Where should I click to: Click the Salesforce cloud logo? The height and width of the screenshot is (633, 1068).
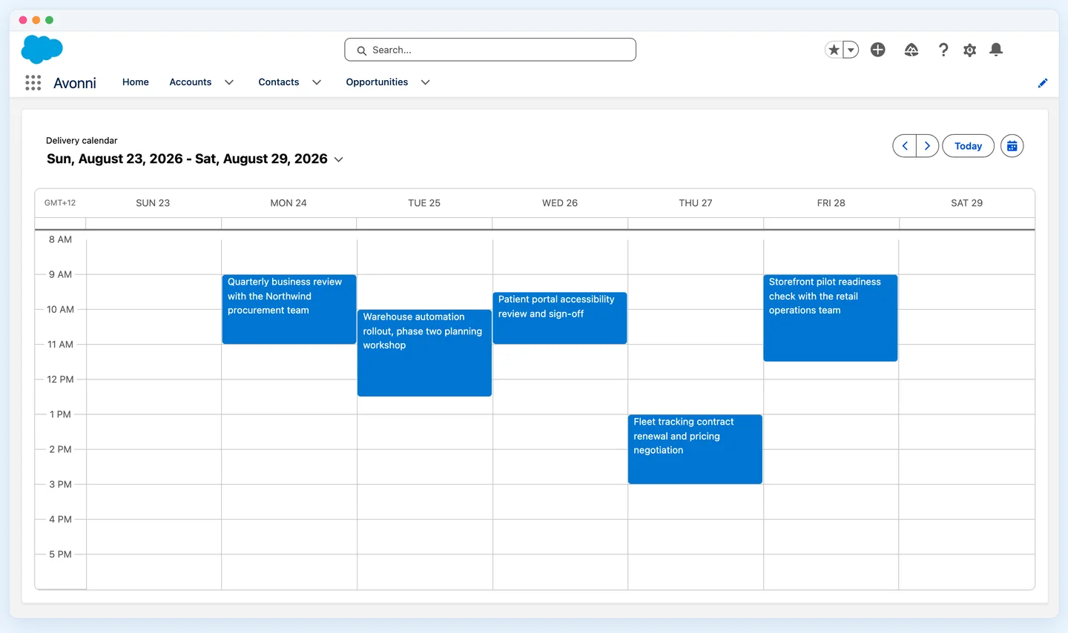pyautogui.click(x=42, y=50)
